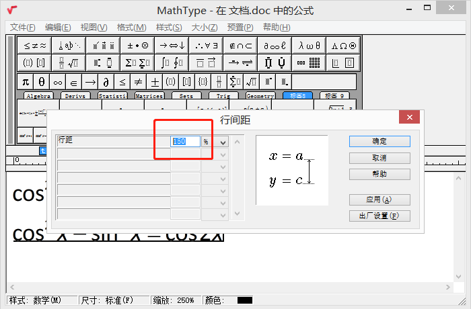Click scroll-right arrow of equation editing area

pos(448,287)
